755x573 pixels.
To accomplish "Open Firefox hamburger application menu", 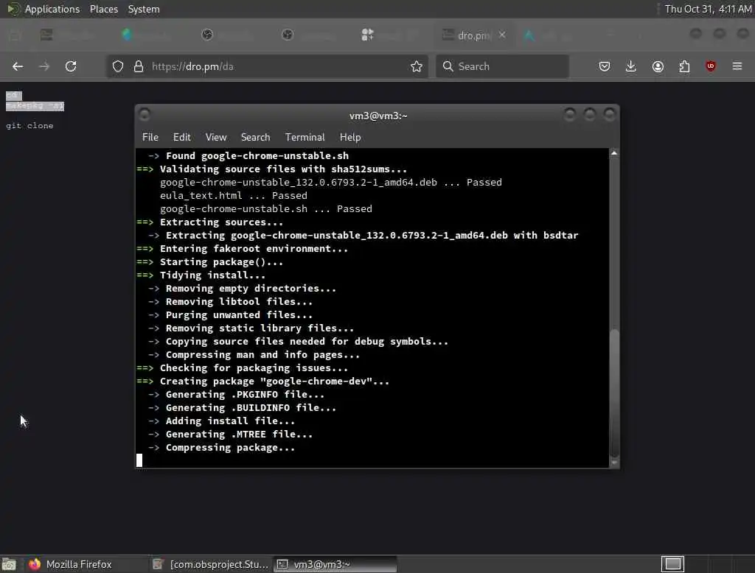I will point(737,66).
